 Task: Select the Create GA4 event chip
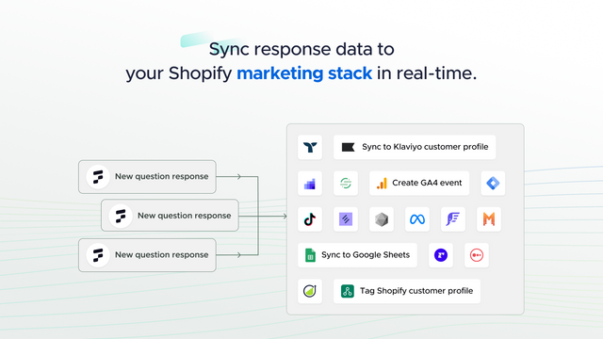point(419,183)
